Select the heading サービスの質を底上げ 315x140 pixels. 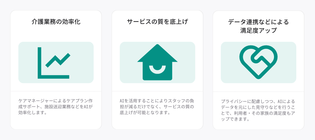157,22
